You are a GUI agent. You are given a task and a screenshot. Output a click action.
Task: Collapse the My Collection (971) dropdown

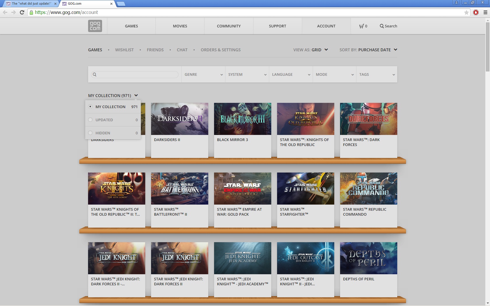113,96
